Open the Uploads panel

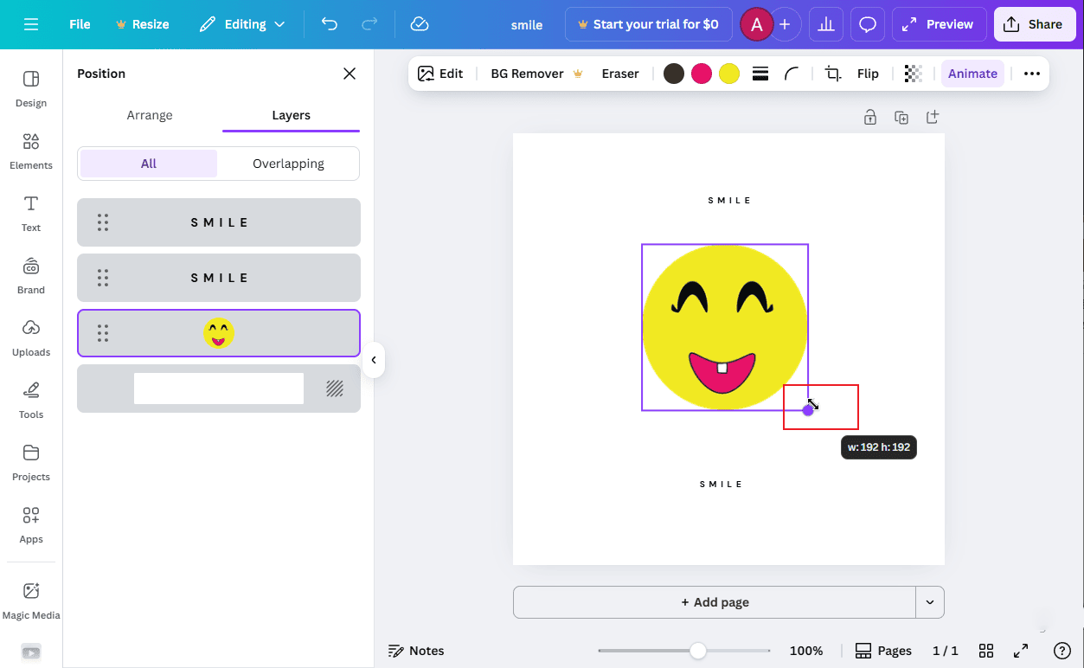pyautogui.click(x=30, y=337)
